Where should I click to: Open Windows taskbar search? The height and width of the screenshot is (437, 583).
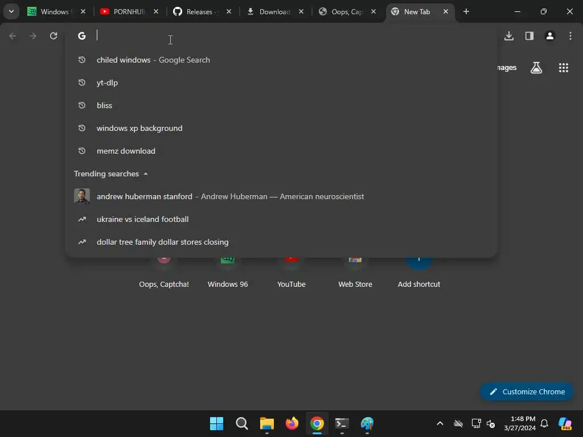point(241,423)
